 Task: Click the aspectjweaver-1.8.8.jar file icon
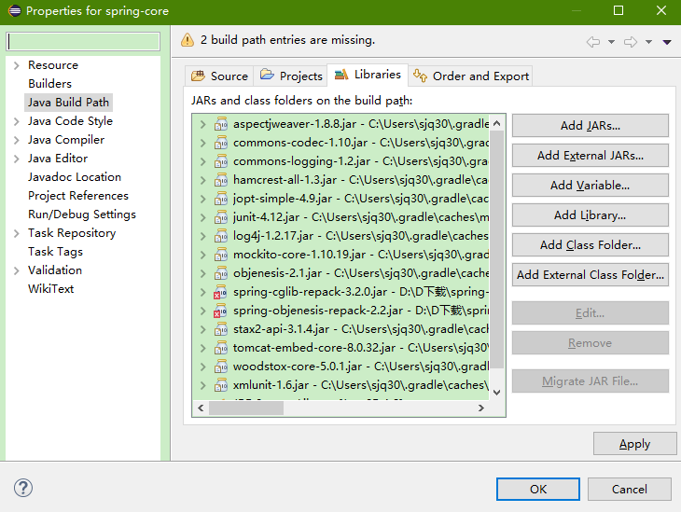click(x=220, y=124)
